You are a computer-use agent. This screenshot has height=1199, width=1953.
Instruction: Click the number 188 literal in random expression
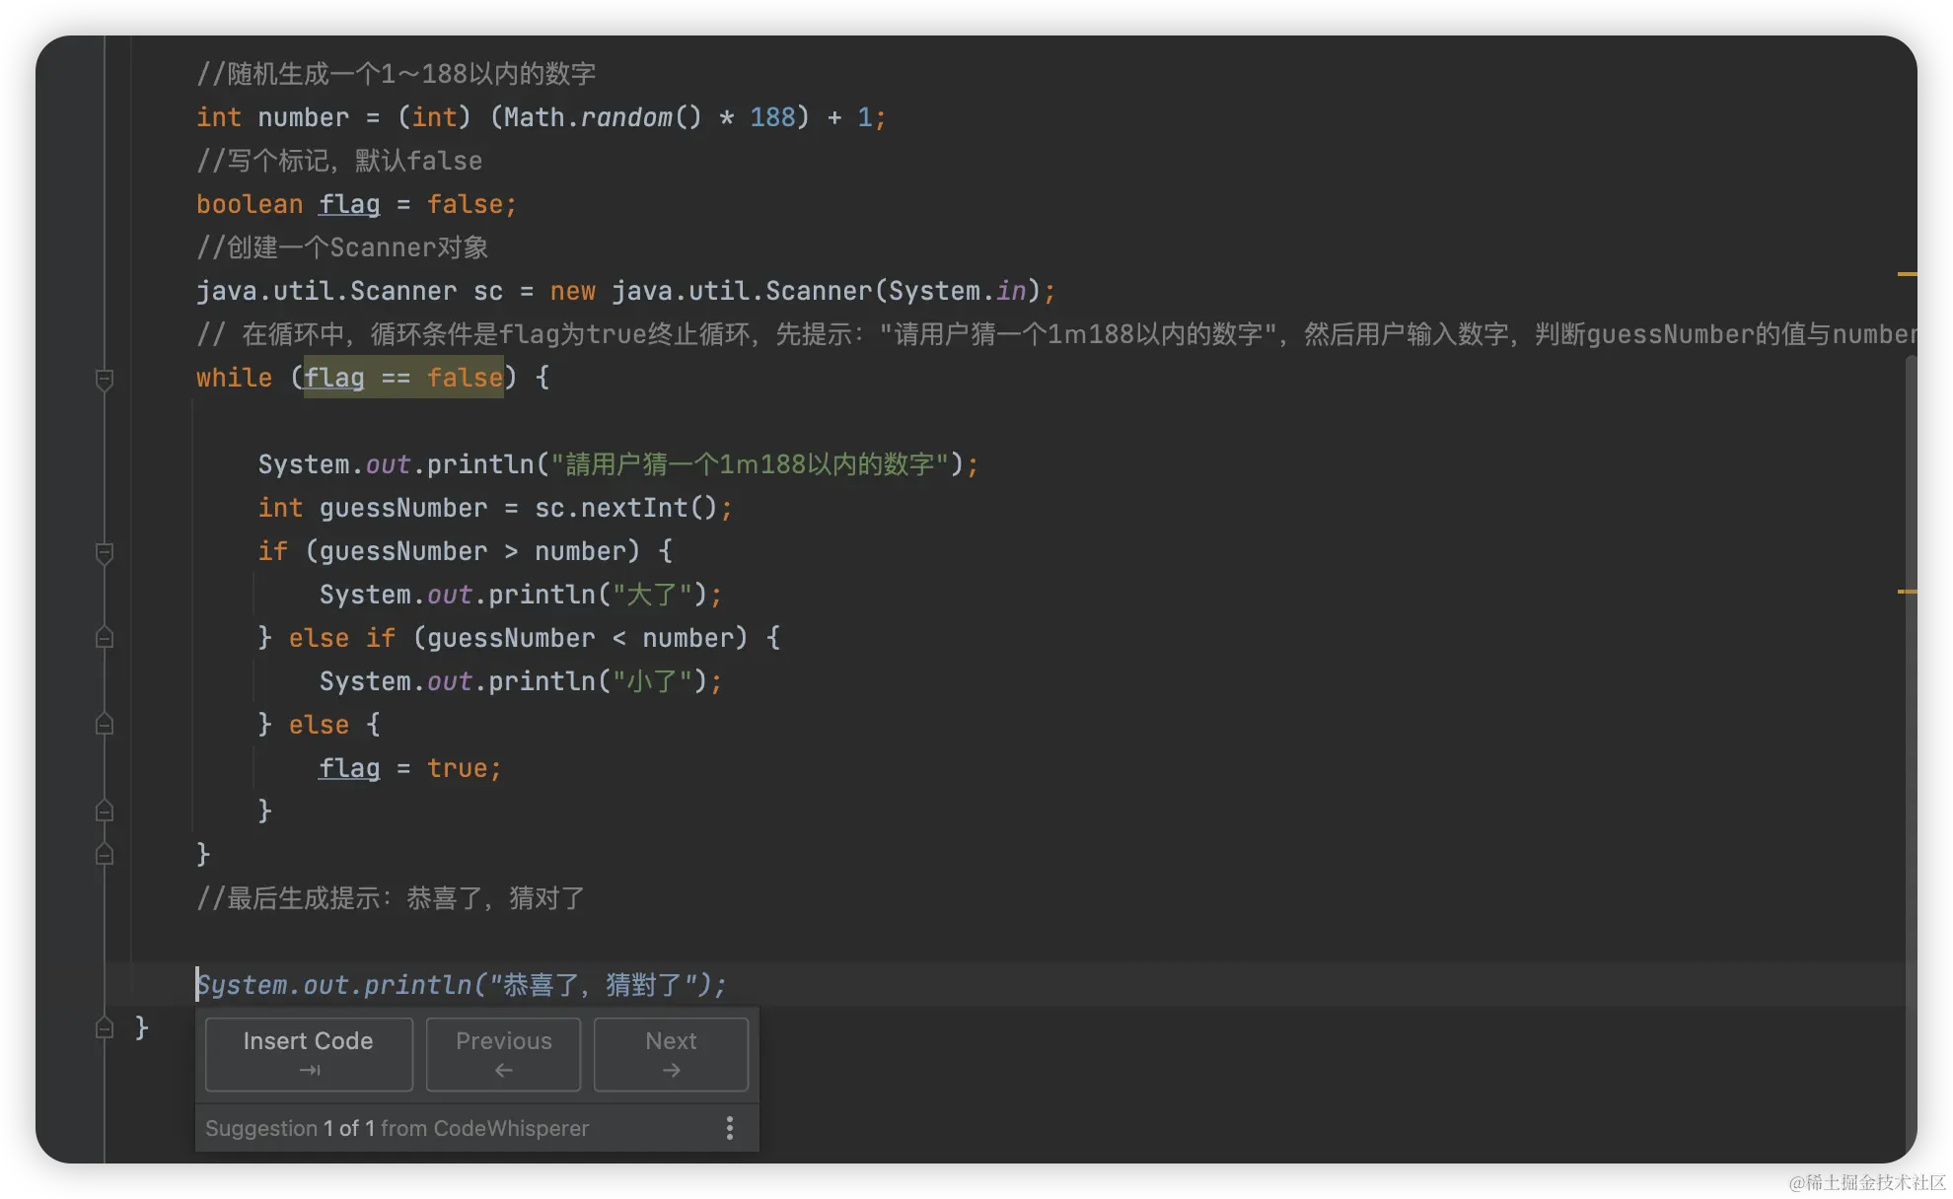tap(772, 117)
